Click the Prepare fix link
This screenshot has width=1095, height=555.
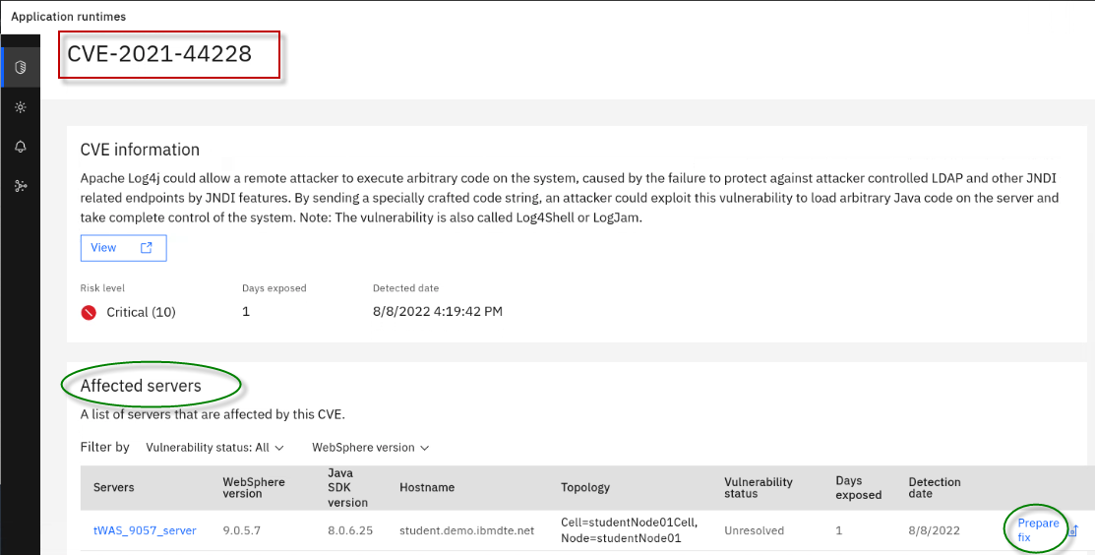click(1038, 530)
